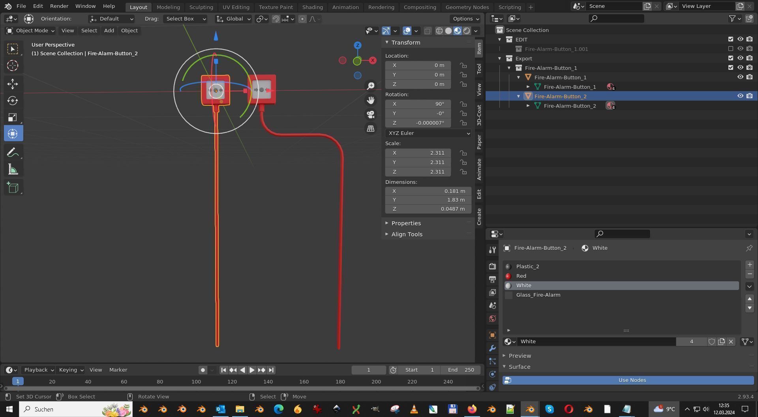Select the Annotate tool
The width and height of the screenshot is (758, 417).
13,152
